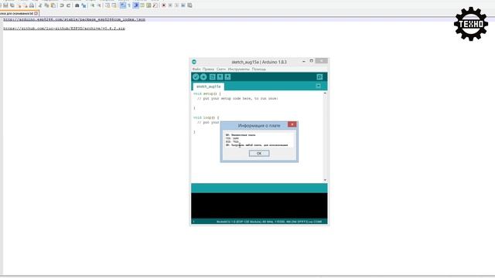Click the Paste clipboard toolbar icon
Viewport: 495px width, 278px height.
[x=53, y=5]
